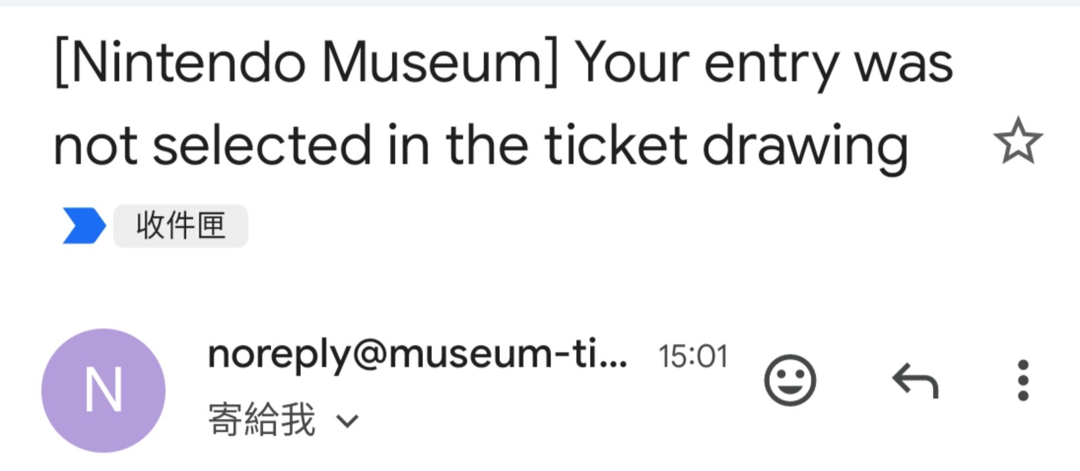Show the sender's contact card from the N circle
Screen dimensions: 1080x471
coord(103,390)
